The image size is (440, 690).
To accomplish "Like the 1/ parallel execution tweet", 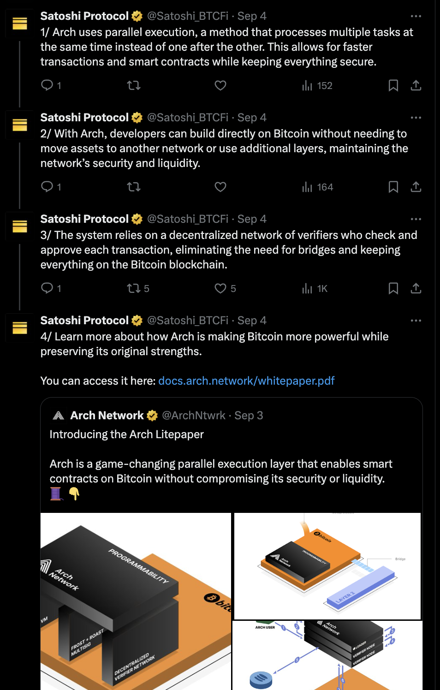I will (220, 85).
